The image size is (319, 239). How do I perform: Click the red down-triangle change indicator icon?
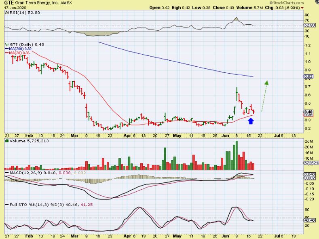(x=302, y=8)
